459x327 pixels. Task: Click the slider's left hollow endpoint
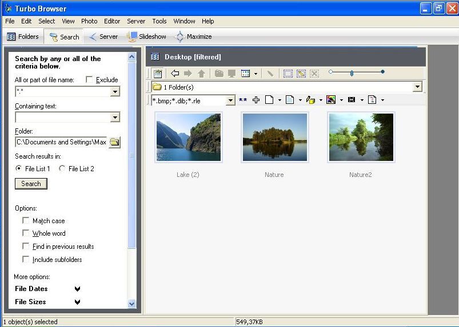(330, 71)
